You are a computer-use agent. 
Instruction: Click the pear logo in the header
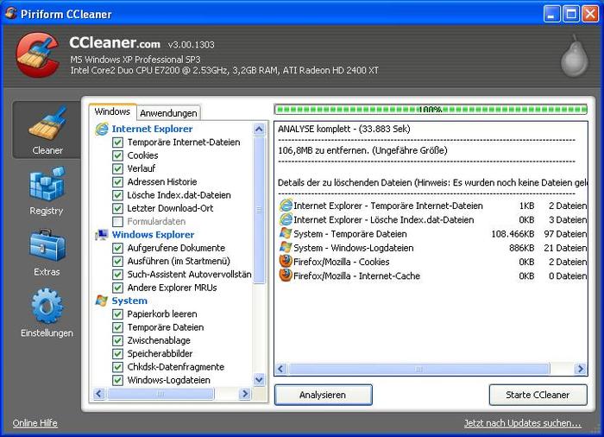click(572, 54)
